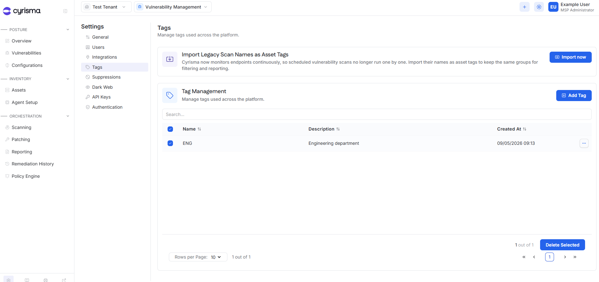Go to the previous page arrow

tap(534, 257)
